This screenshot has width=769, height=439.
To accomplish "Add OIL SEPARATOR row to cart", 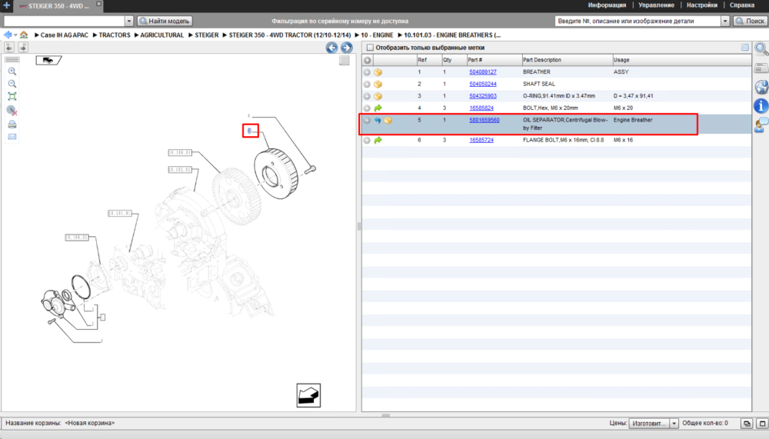I will pos(367,120).
